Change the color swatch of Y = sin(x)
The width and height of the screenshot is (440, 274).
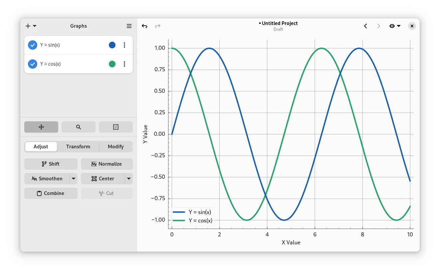pos(112,45)
